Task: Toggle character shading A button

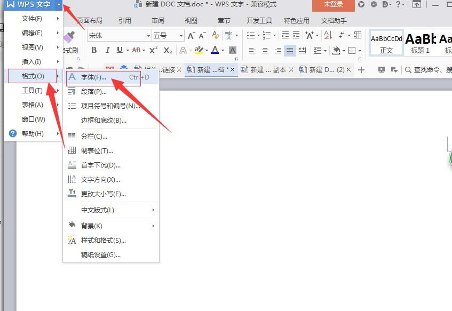Action: 233,51
